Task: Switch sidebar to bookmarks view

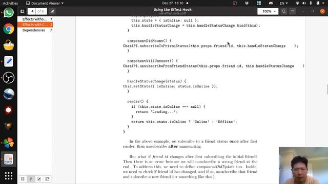Action: click(x=47, y=179)
